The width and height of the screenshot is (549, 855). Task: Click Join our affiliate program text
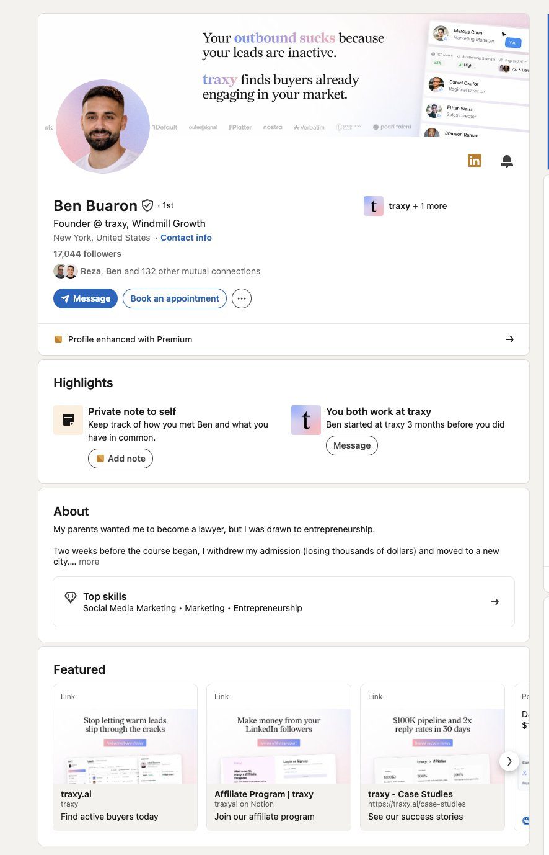[x=265, y=817]
